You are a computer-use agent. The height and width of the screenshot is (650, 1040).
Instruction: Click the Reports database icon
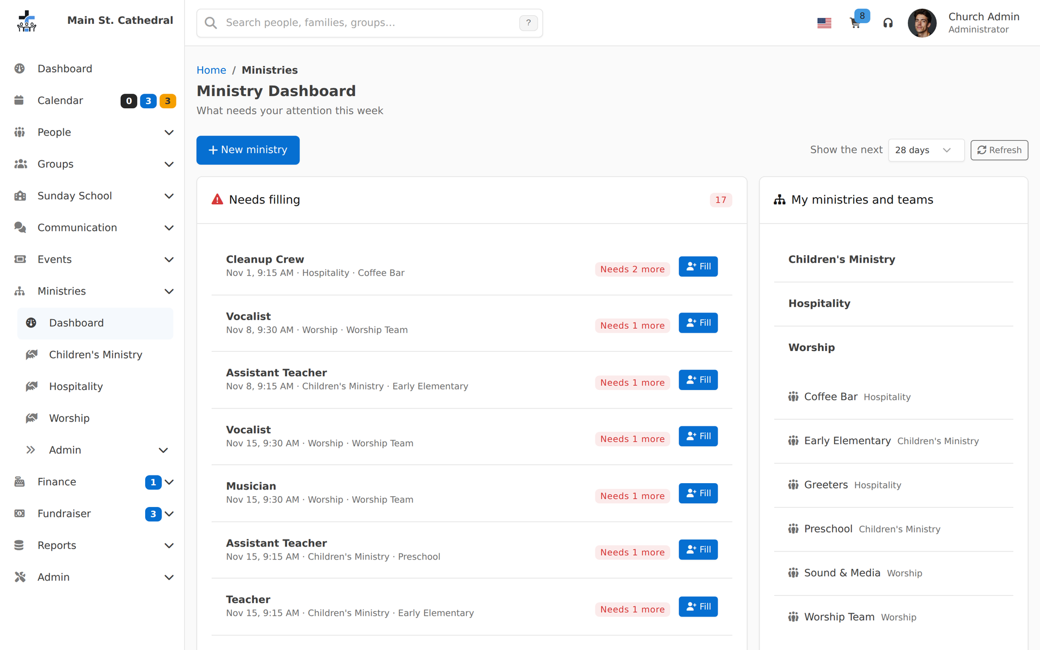click(19, 545)
